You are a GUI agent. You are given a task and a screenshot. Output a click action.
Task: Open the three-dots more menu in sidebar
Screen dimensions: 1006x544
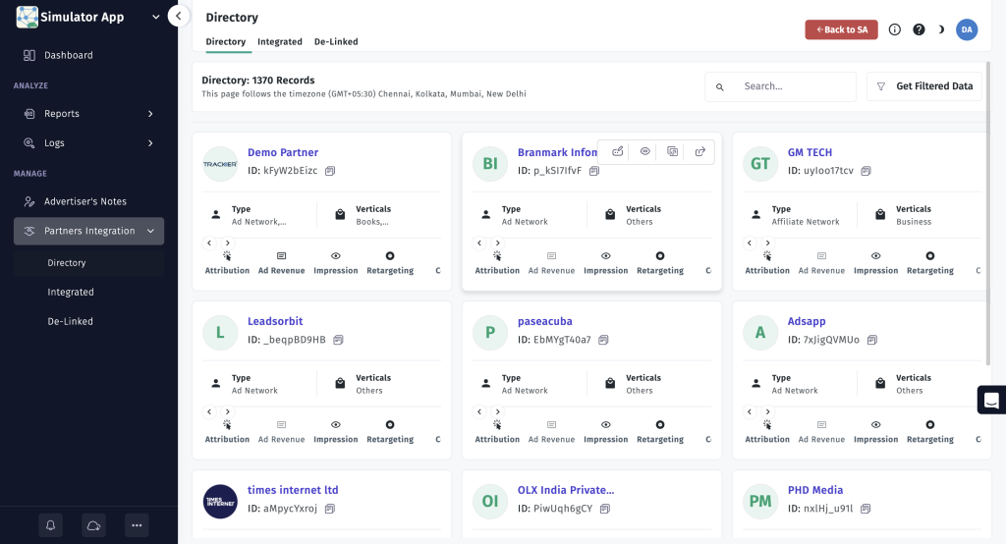137,525
